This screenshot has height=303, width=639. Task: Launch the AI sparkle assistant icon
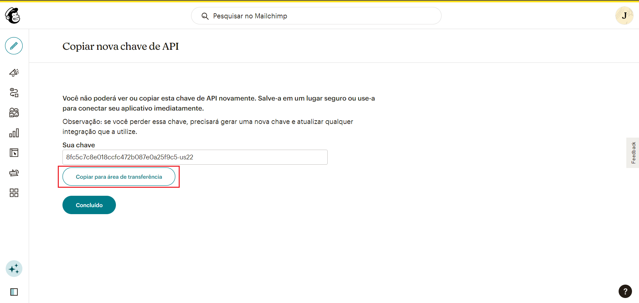14,269
